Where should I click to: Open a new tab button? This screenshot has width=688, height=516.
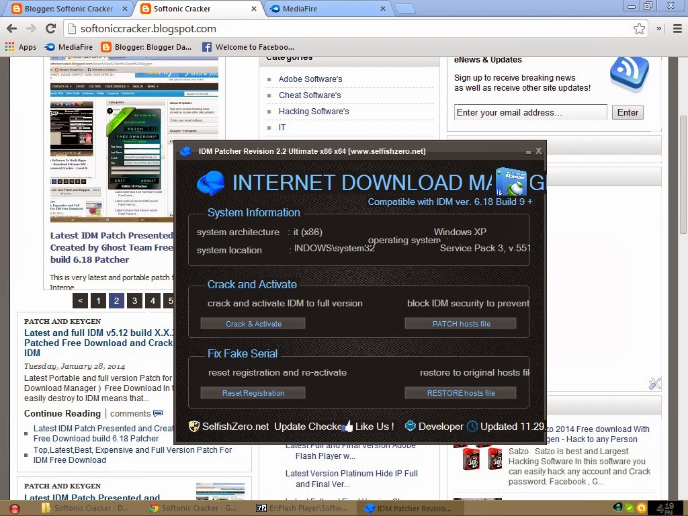coord(404,9)
